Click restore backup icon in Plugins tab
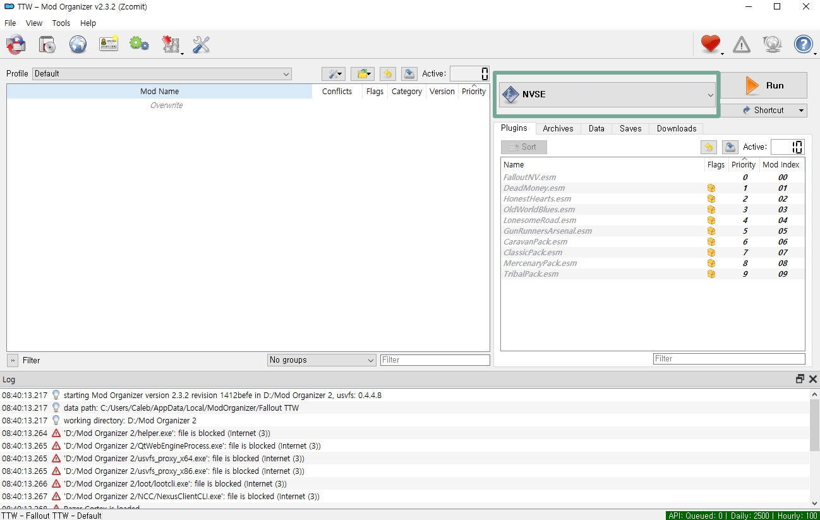820x520 pixels. pyautogui.click(x=709, y=147)
